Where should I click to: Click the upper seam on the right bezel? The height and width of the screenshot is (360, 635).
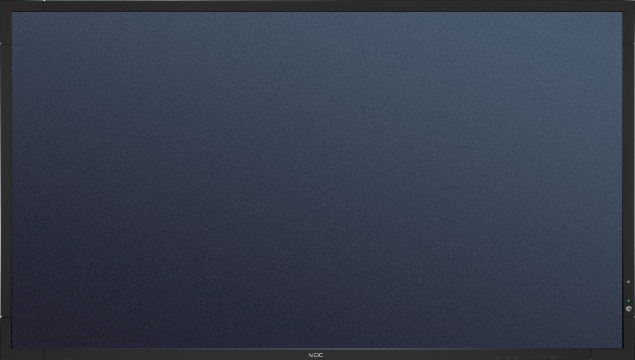(x=628, y=44)
